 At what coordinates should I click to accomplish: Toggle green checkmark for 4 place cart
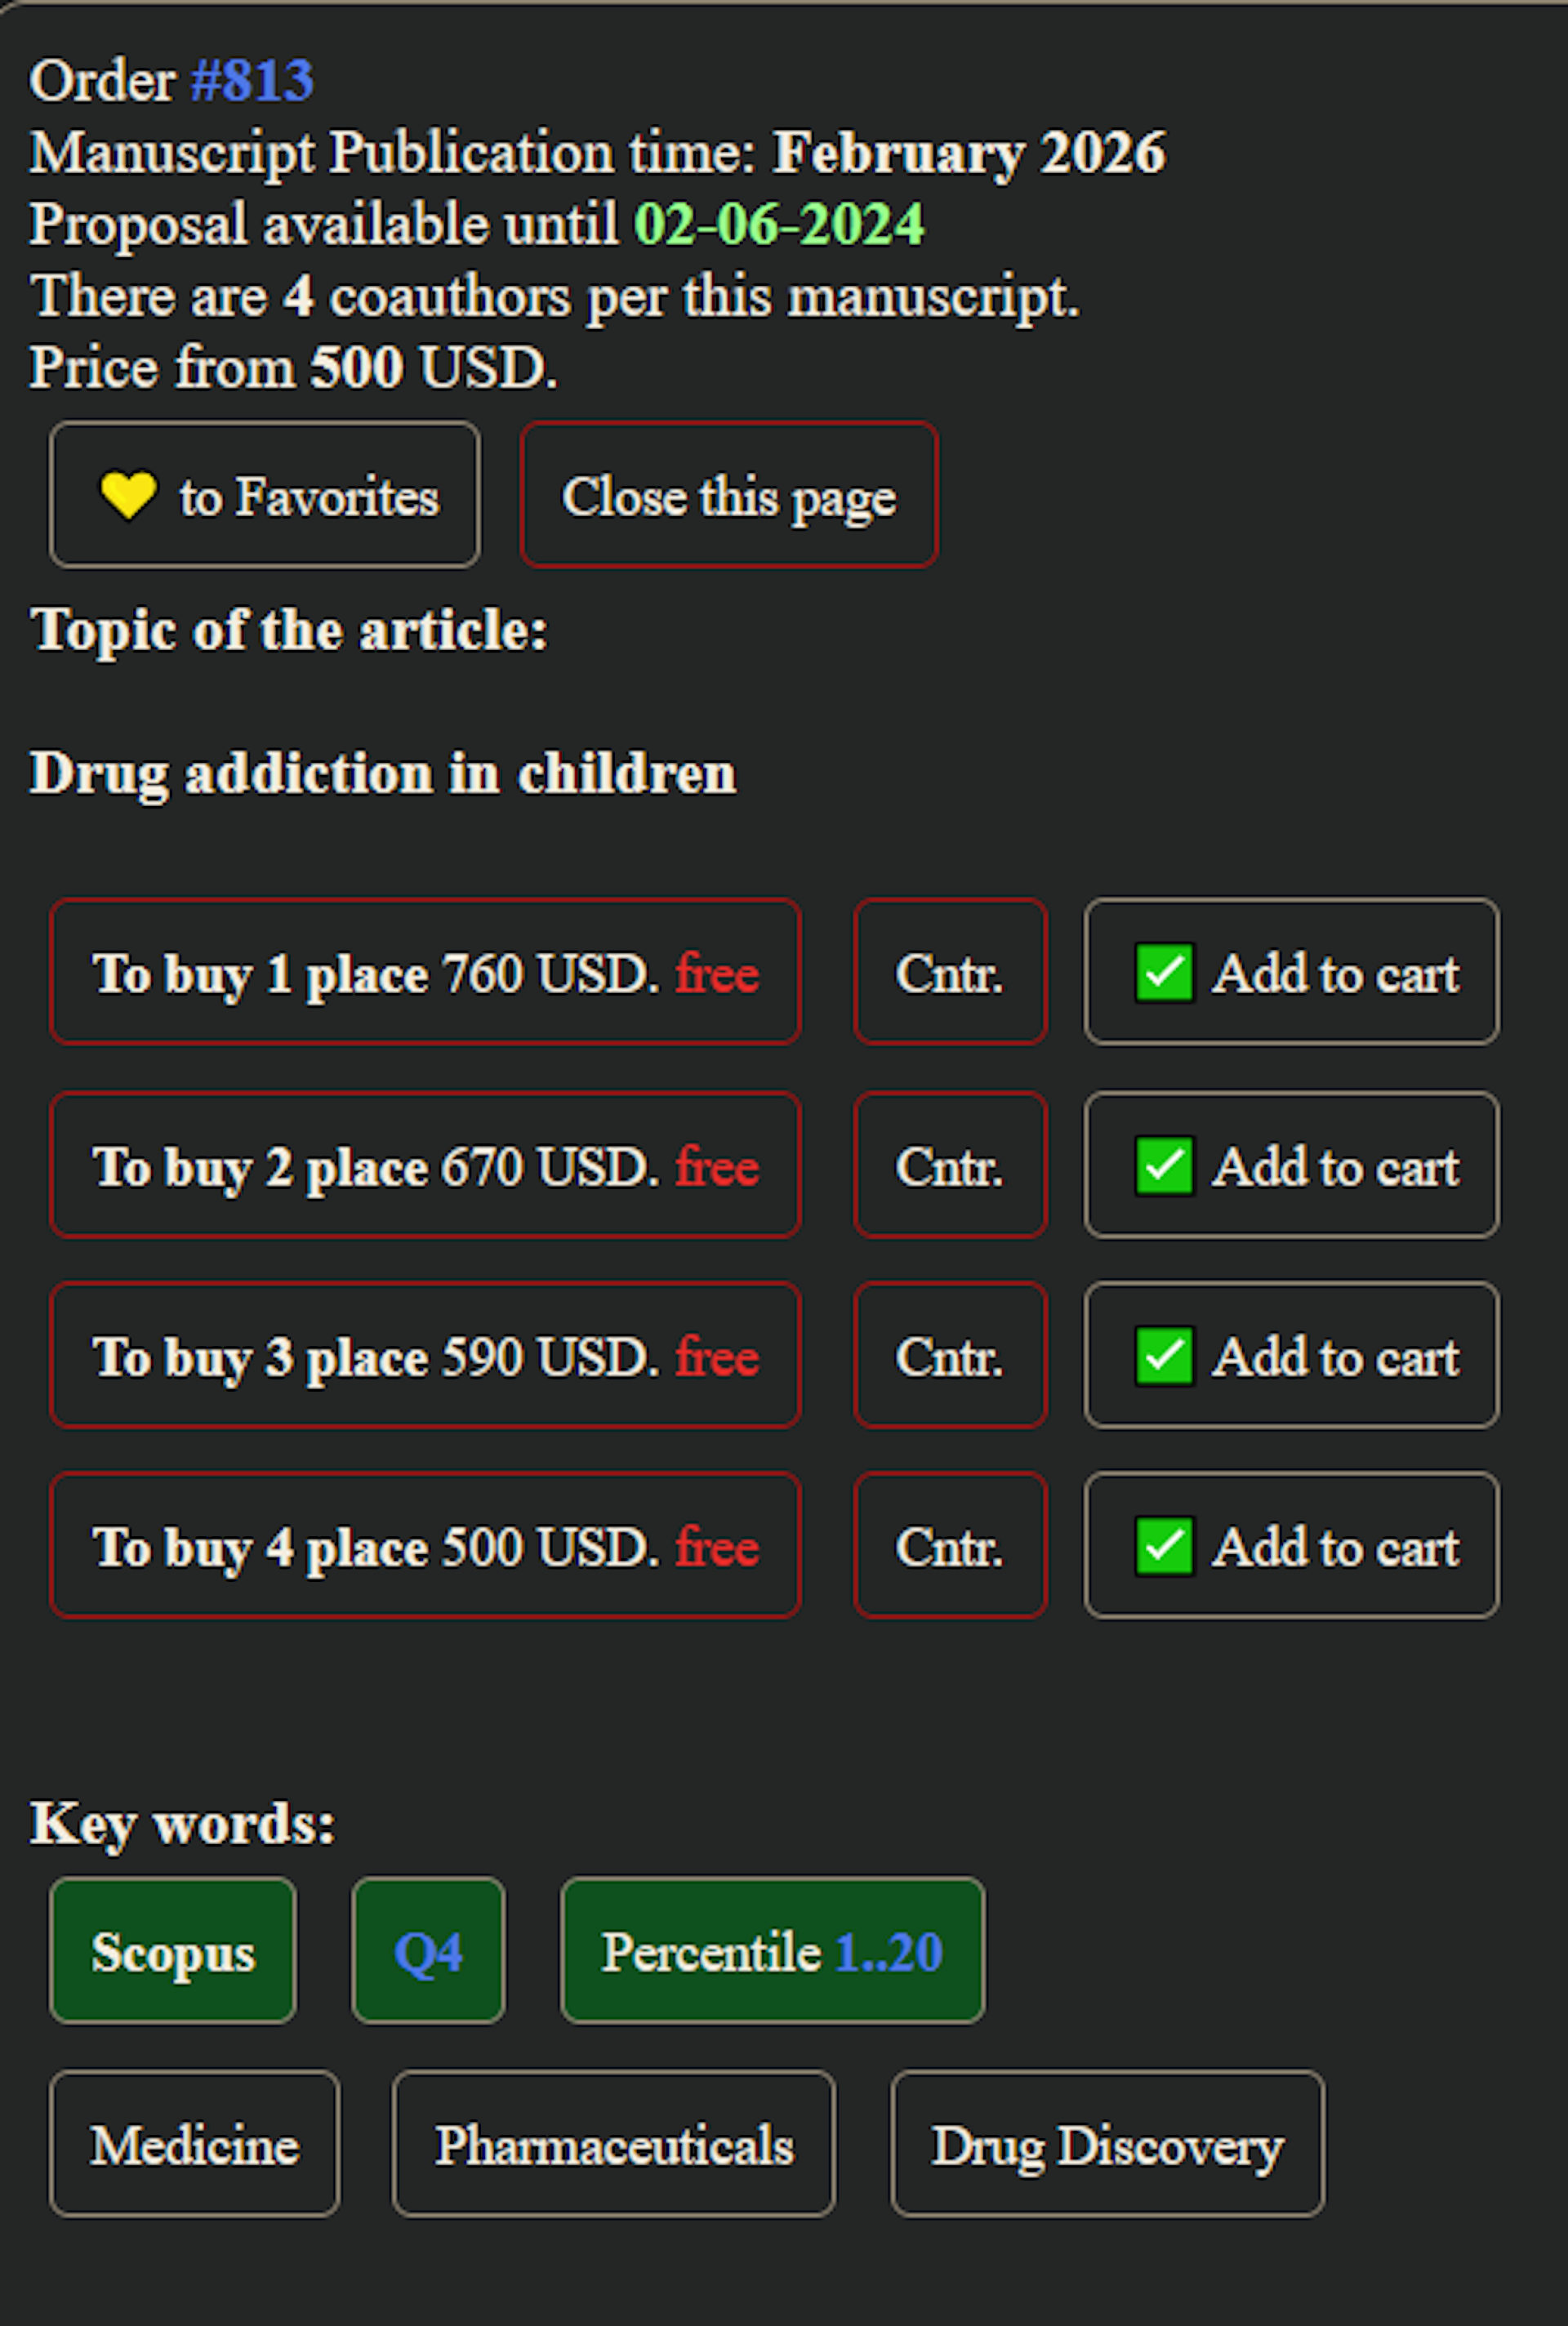coord(1164,1545)
